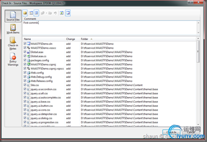The width and height of the screenshot is (207, 142).
Task: Uncheck the Global.asax.cs checkbox
Action: pos(25,56)
